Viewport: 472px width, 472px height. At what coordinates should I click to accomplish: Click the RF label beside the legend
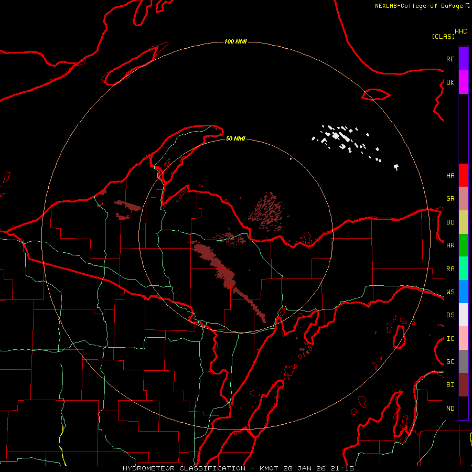pyautogui.click(x=450, y=59)
